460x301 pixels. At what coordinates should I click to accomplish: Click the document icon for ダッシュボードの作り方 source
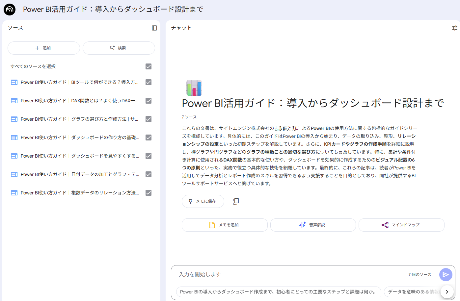pyautogui.click(x=14, y=138)
